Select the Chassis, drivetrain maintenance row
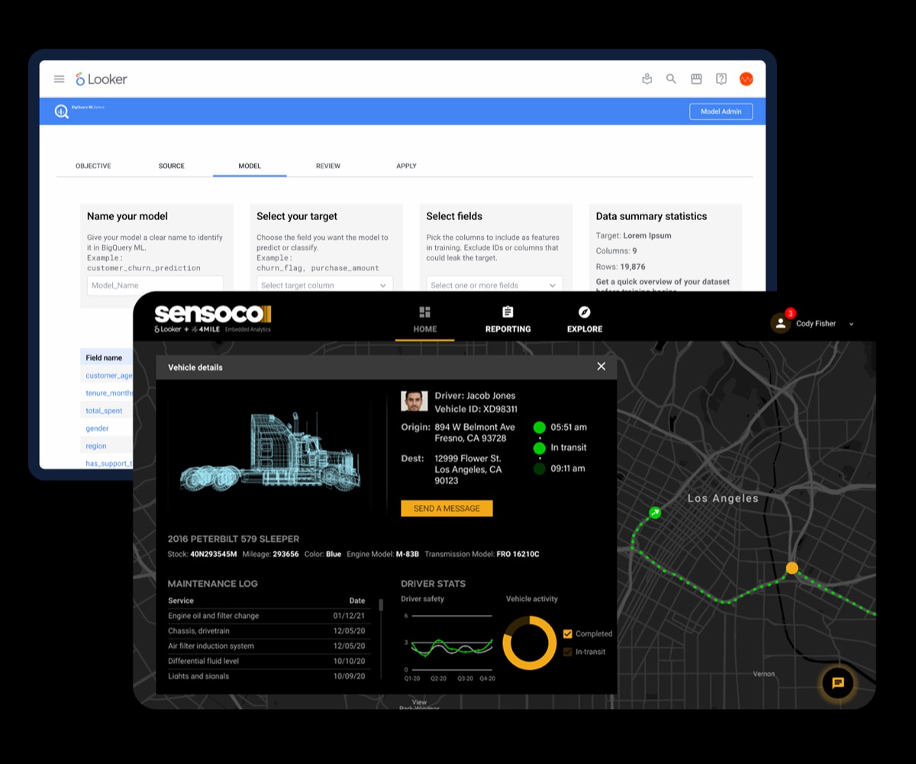Image resolution: width=916 pixels, height=764 pixels. tap(268, 631)
